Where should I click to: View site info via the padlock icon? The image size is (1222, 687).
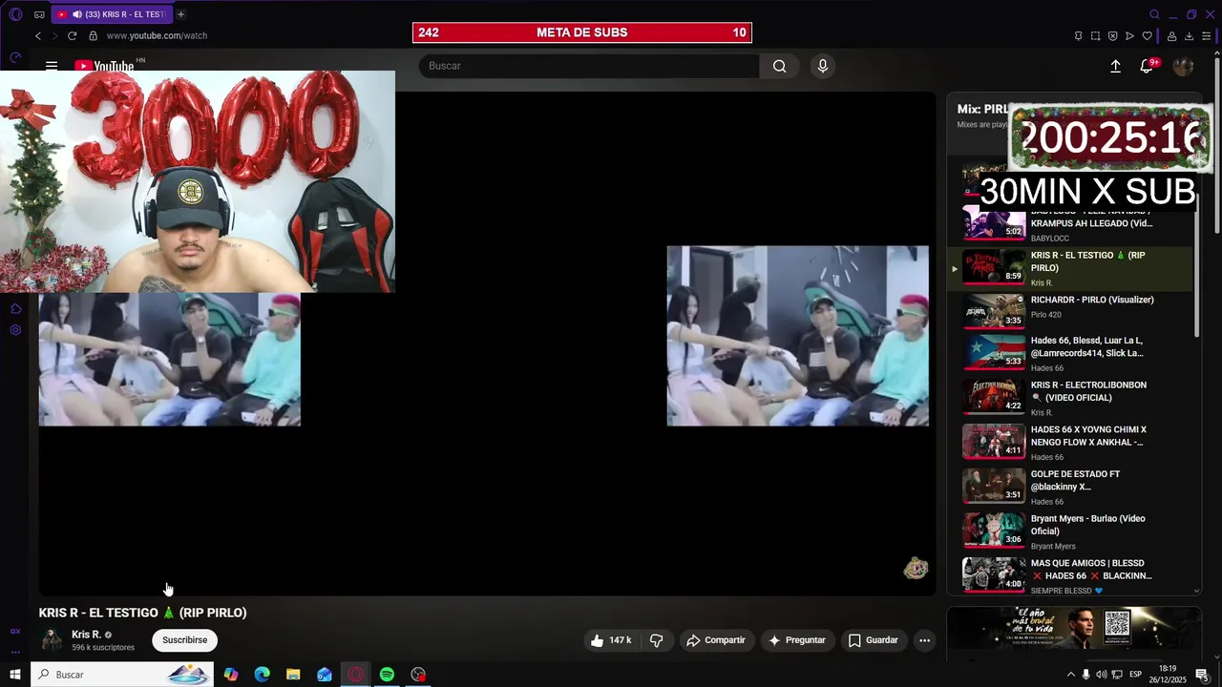click(x=93, y=35)
